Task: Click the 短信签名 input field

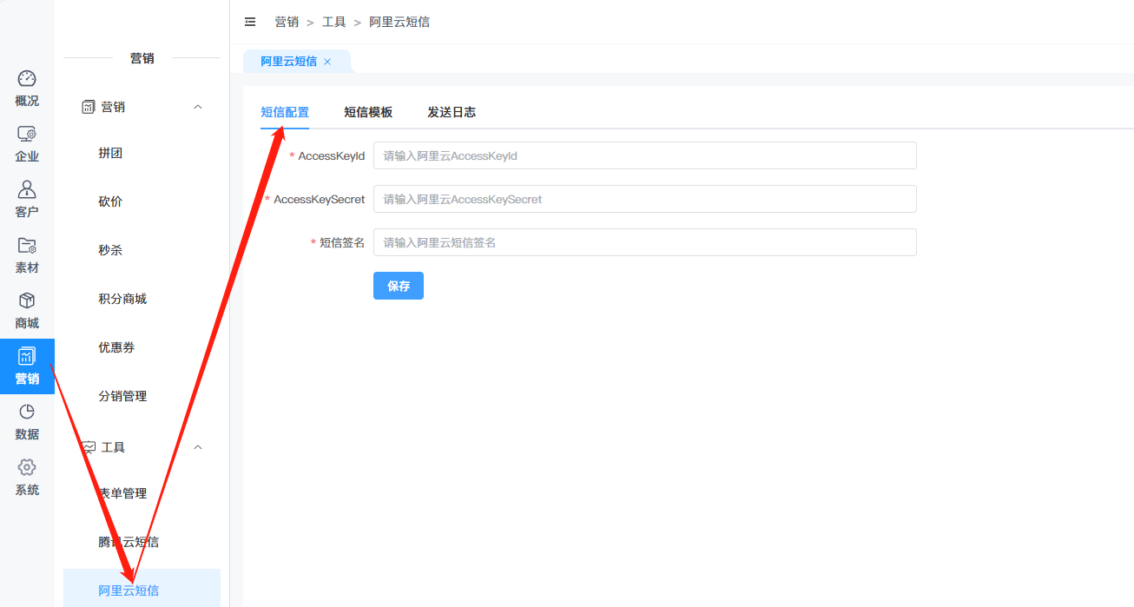Action: [x=644, y=242]
